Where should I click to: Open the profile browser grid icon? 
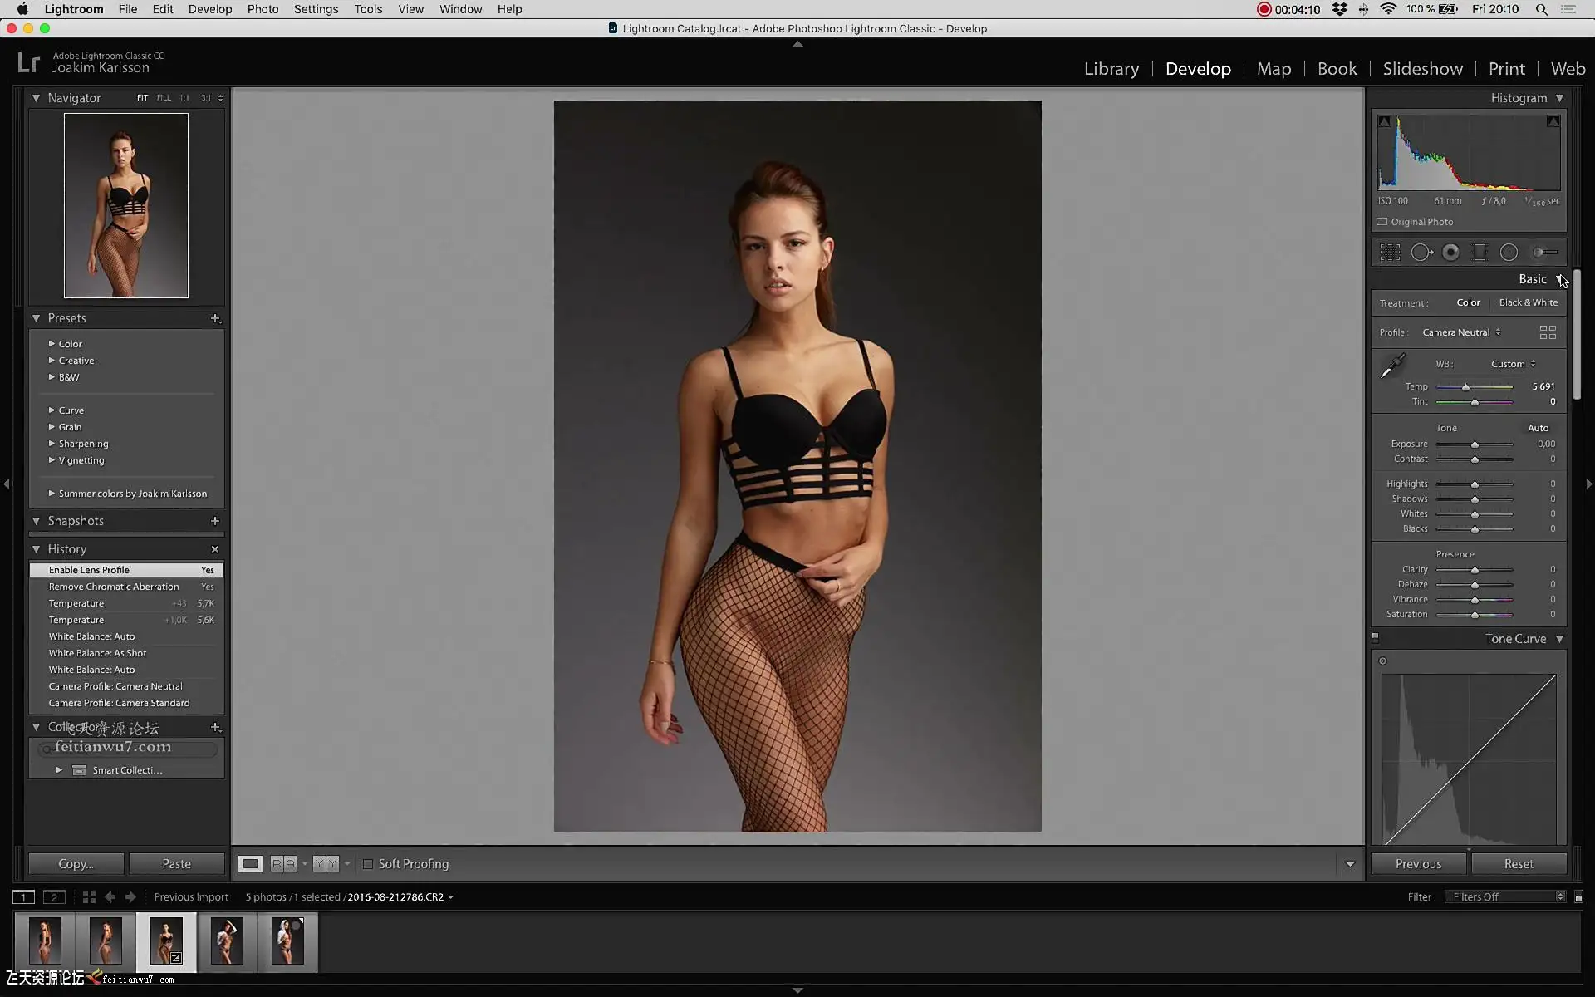[x=1547, y=332]
